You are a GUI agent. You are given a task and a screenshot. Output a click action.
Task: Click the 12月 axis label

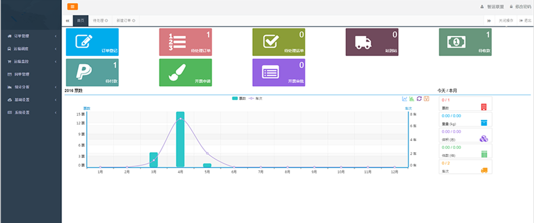pyautogui.click(x=395, y=173)
